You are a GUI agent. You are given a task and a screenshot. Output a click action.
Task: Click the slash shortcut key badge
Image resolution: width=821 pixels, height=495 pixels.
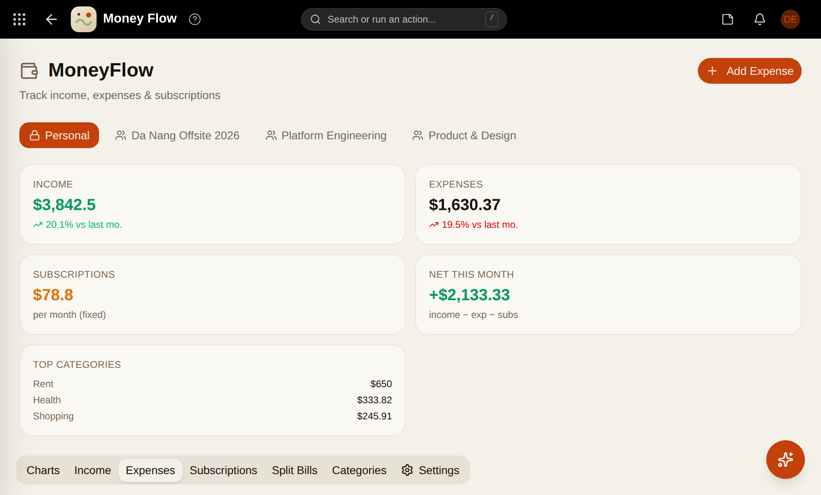(x=492, y=19)
